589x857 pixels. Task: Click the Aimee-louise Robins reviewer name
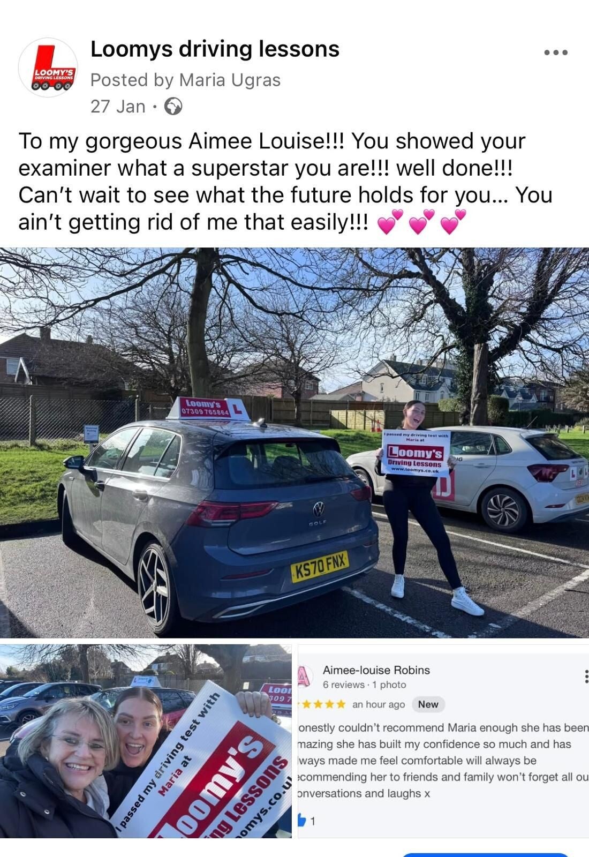(376, 670)
